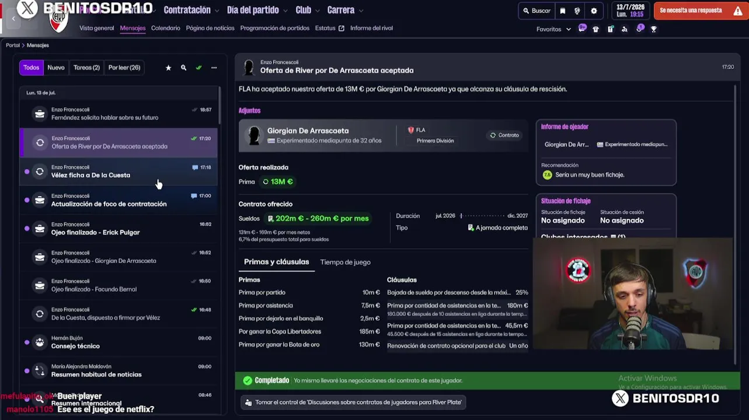Click Portal in the breadcrumb
This screenshot has width=749, height=420.
pos(13,45)
